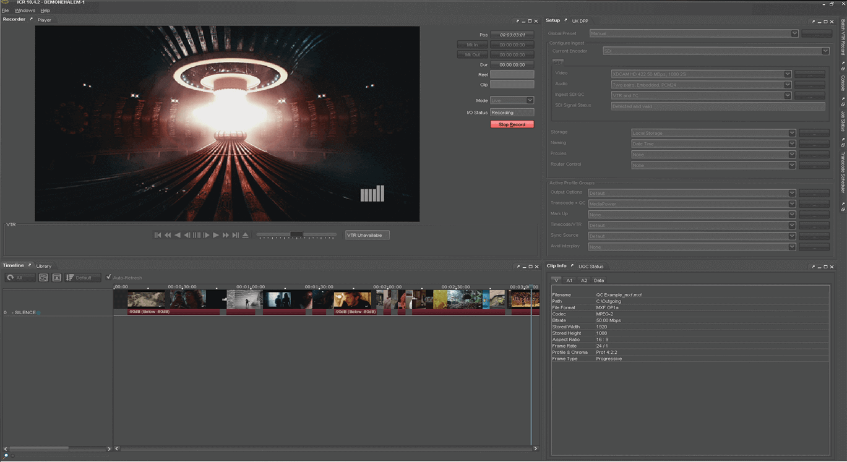Click the track list horizontal scrollbar thumb
The image size is (847, 462).
pyautogui.click(x=39, y=448)
